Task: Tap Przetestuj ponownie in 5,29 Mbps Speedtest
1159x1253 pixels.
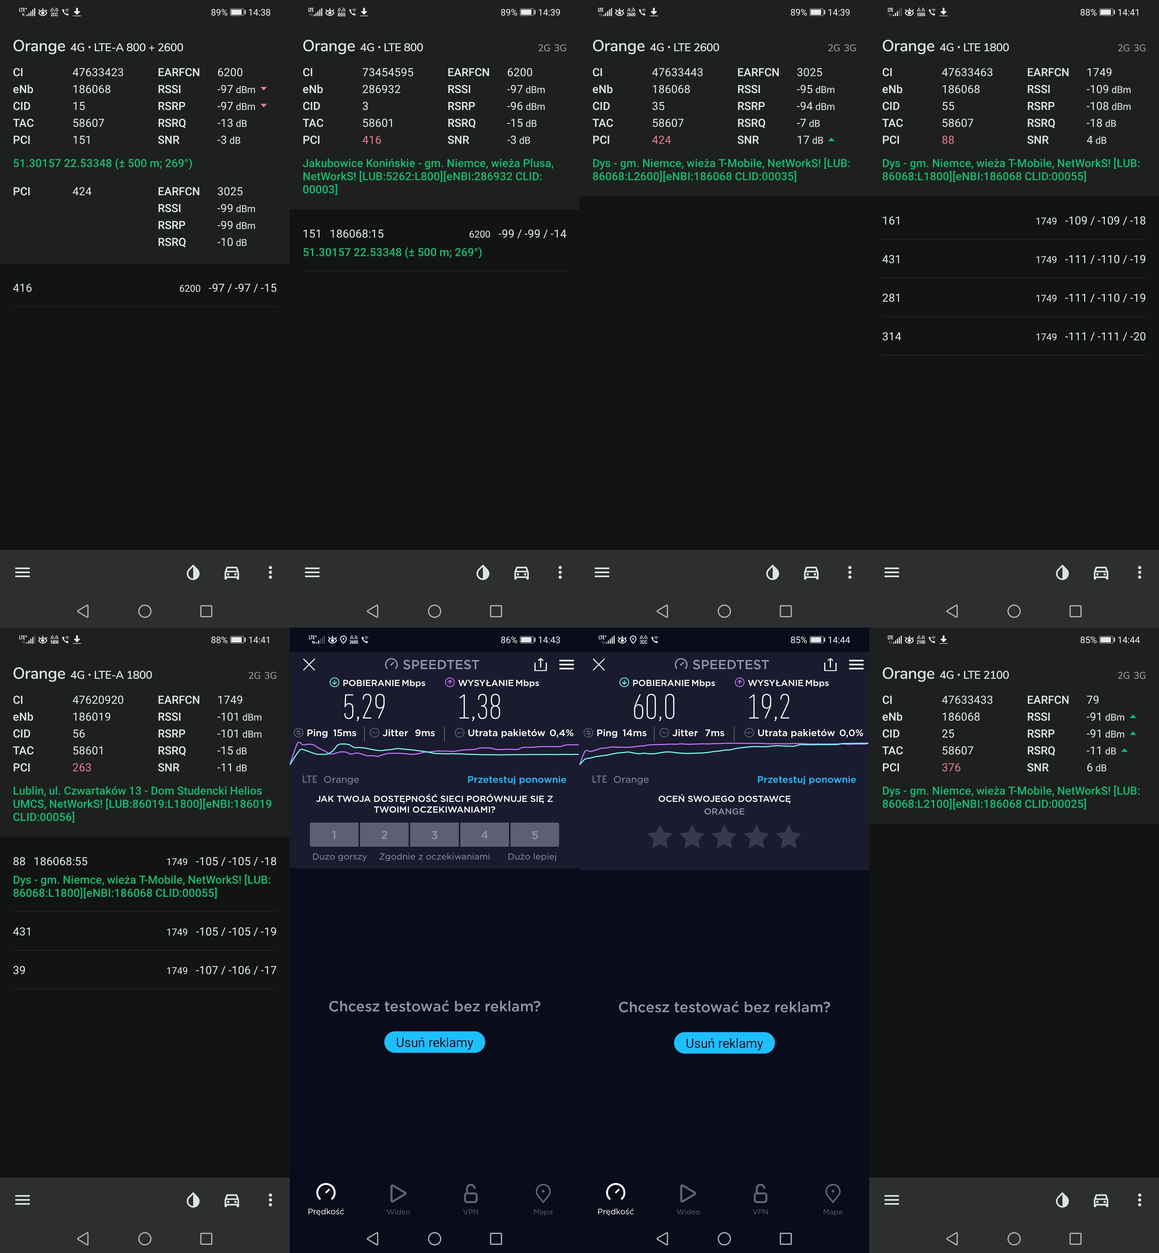Action: pyautogui.click(x=517, y=779)
